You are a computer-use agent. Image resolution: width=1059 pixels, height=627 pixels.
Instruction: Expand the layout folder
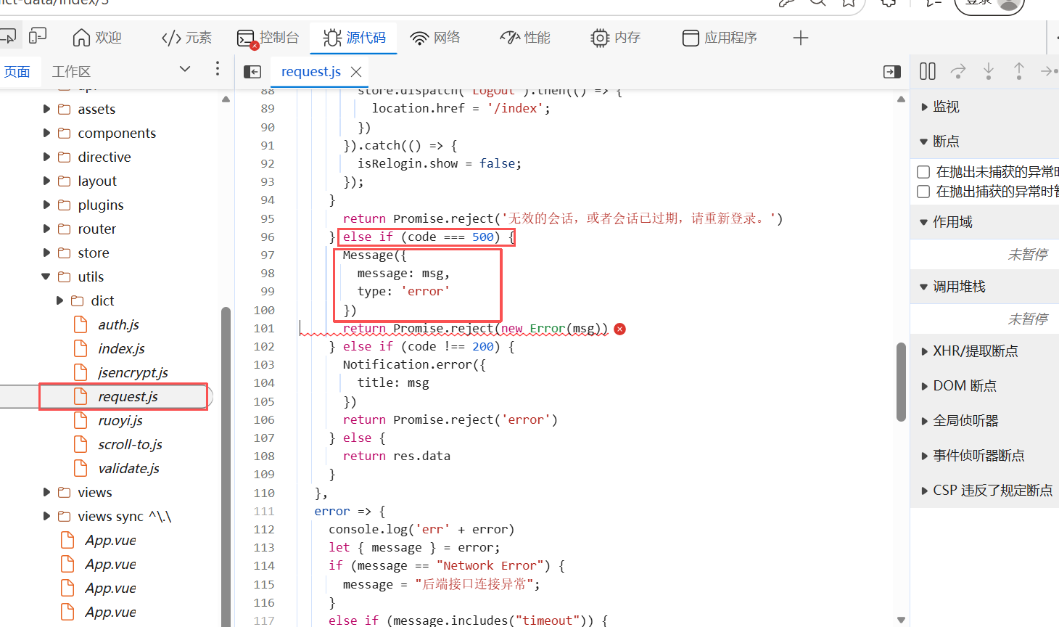[46, 181]
